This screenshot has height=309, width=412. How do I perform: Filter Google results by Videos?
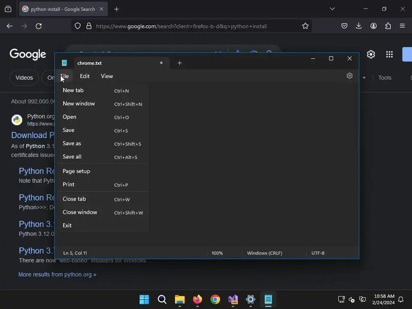[24, 78]
